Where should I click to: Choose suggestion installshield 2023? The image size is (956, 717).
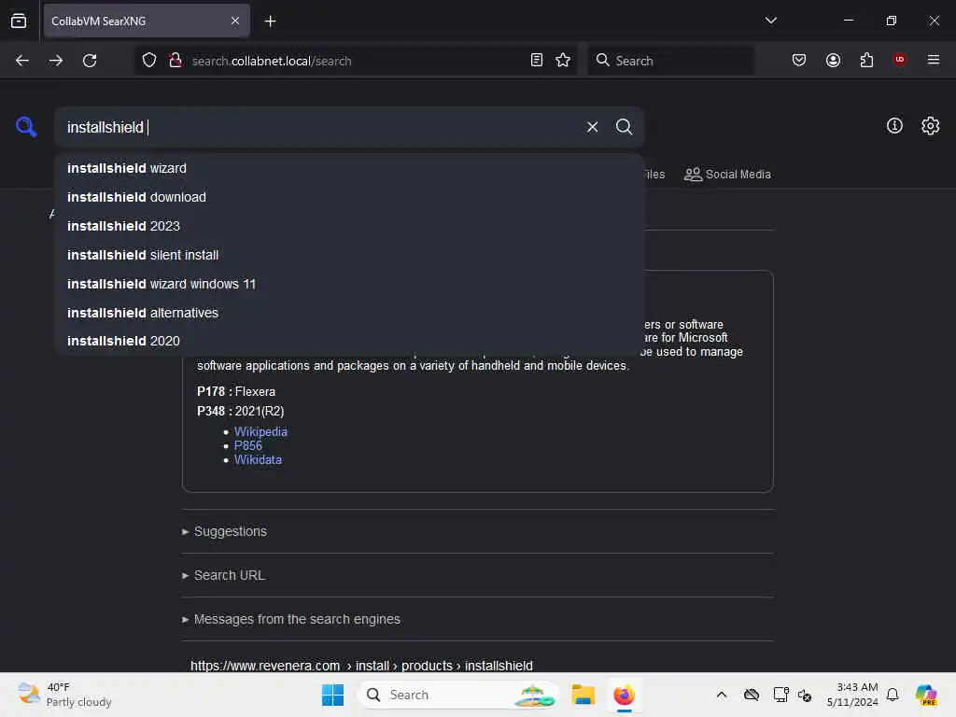pyautogui.click(x=349, y=226)
